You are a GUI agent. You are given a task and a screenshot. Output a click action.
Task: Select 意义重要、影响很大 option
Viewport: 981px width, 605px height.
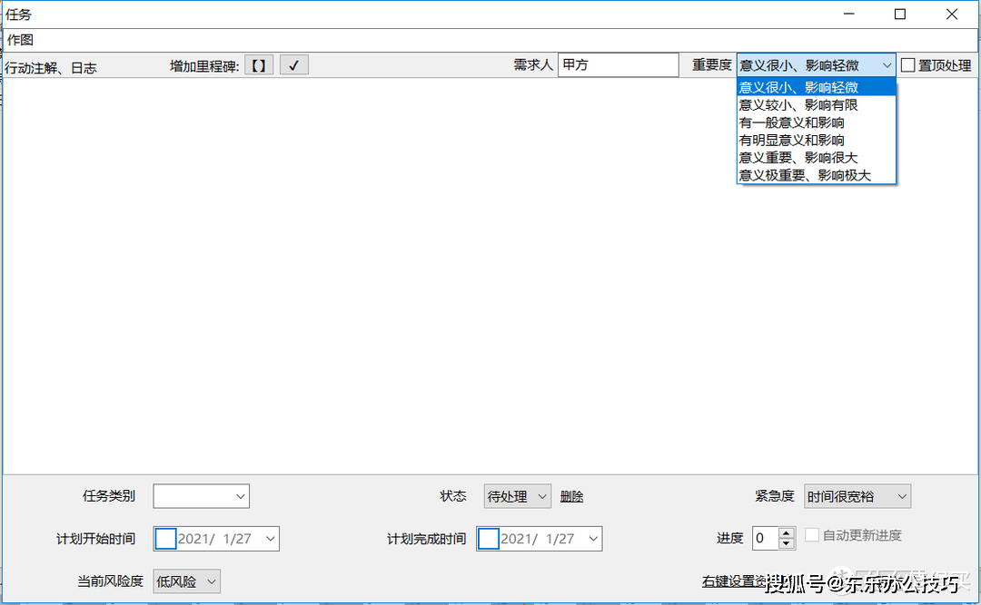(816, 158)
